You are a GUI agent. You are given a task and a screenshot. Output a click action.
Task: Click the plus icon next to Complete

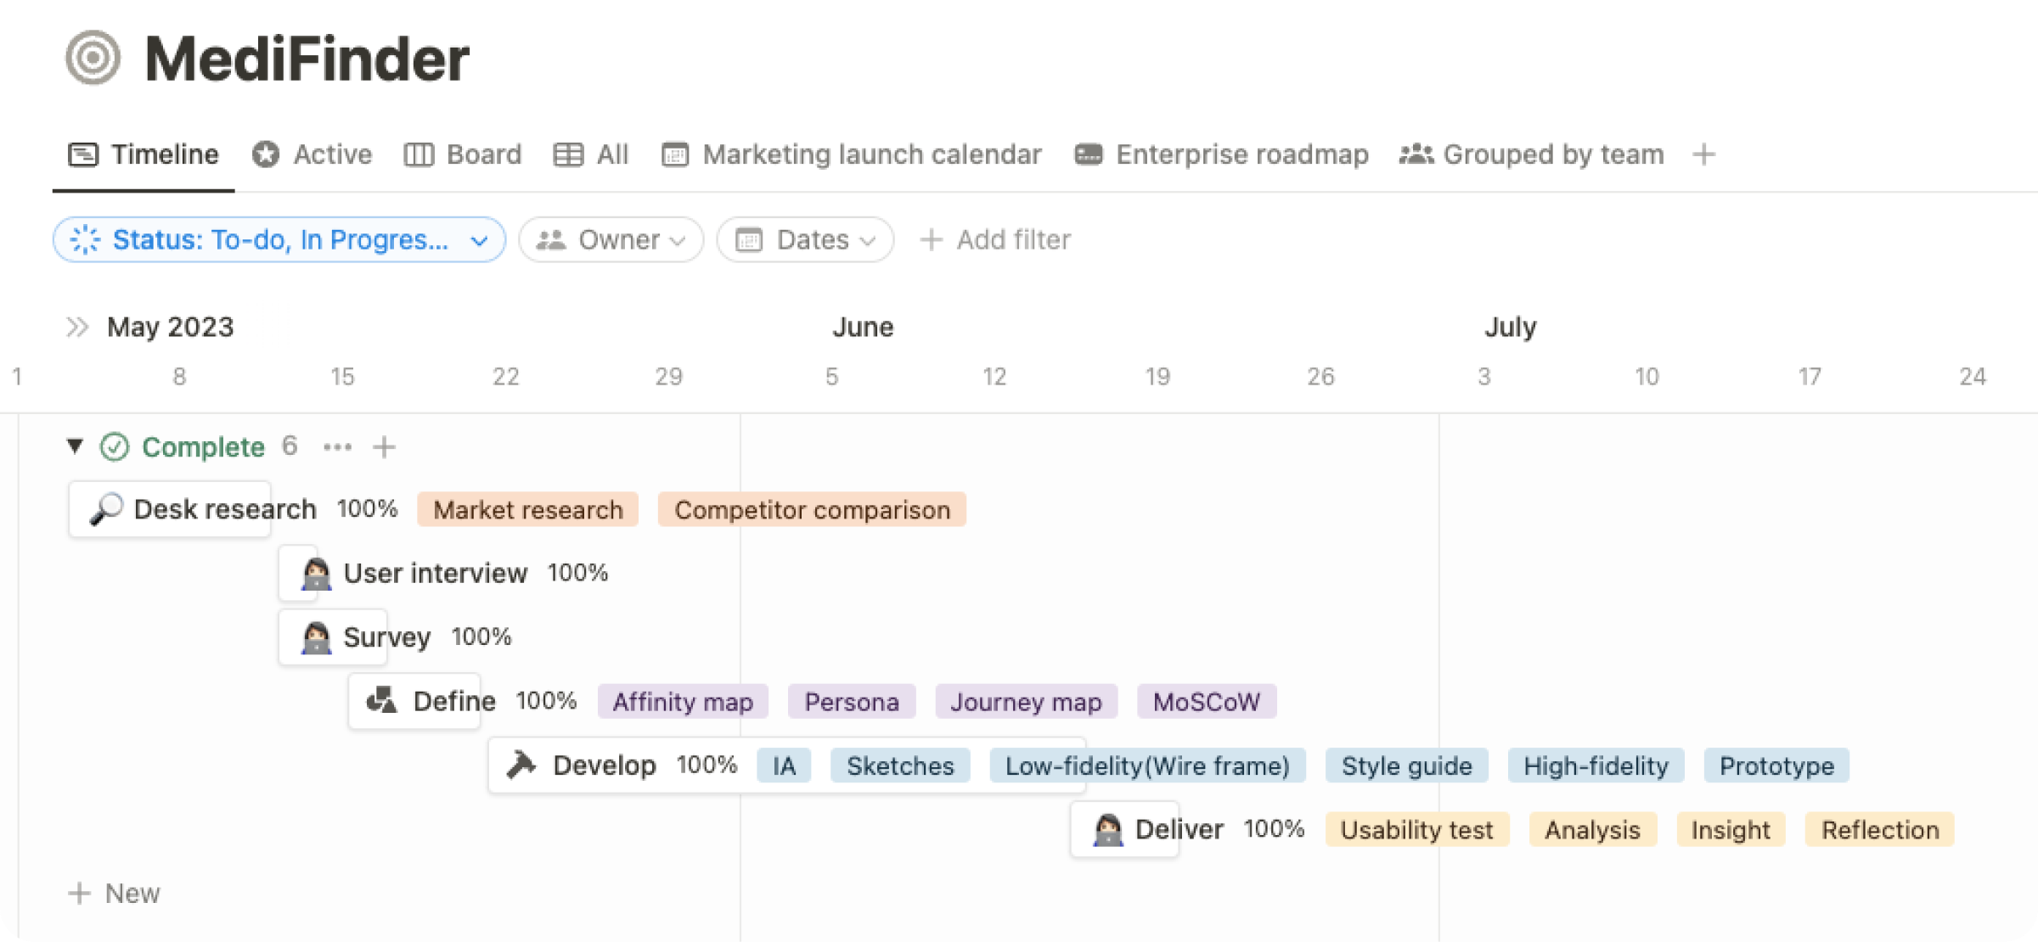[385, 447]
